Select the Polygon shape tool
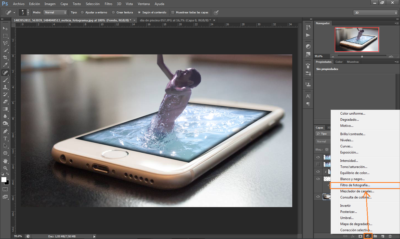This screenshot has height=239, width=400. [5, 153]
